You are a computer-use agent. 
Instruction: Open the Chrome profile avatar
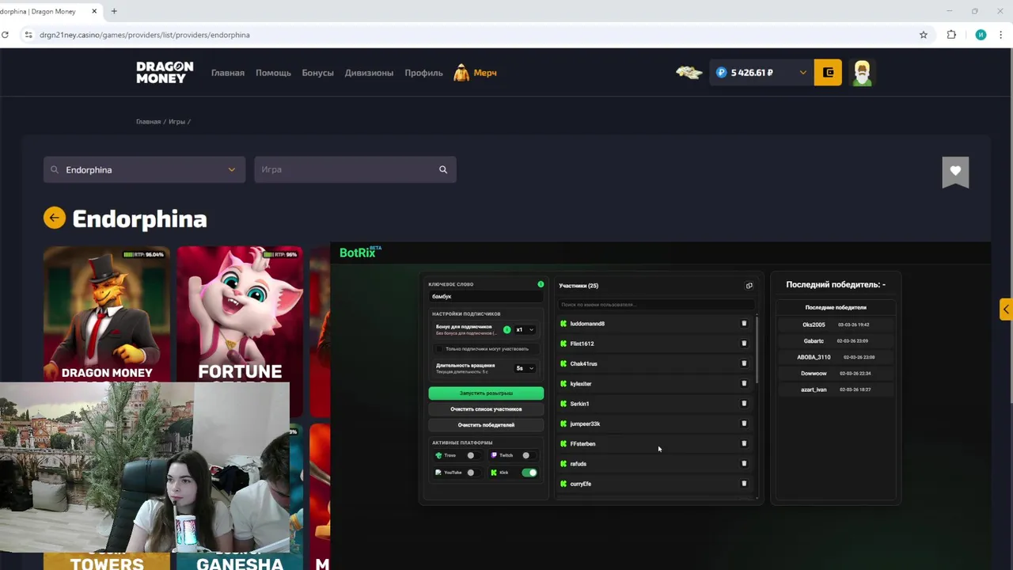981,35
